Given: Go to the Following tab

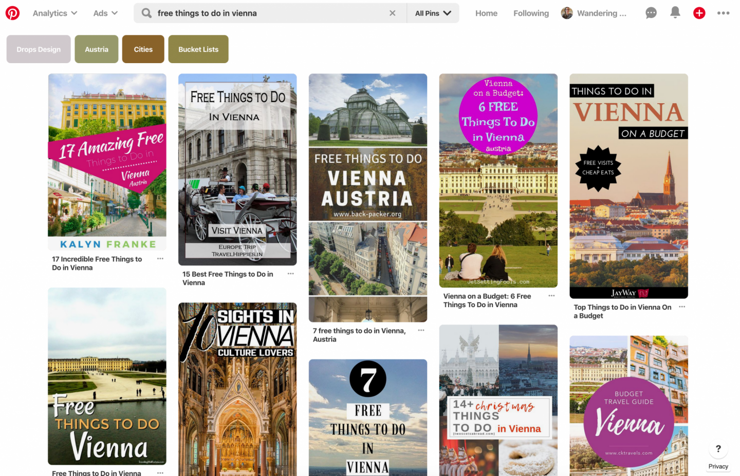Looking at the screenshot, I should 531,13.
